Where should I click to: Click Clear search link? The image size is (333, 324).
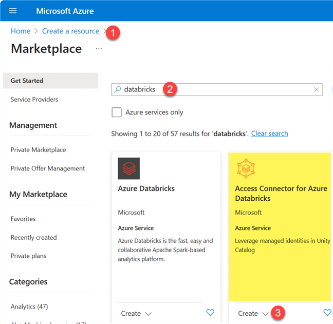(269, 134)
